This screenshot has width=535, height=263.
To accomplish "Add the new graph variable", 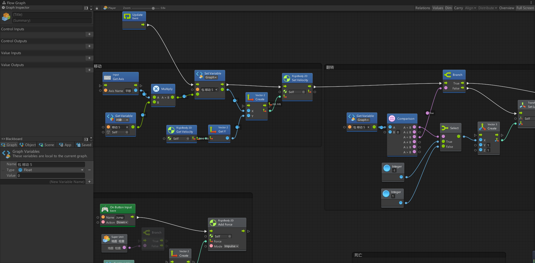I will (89, 182).
